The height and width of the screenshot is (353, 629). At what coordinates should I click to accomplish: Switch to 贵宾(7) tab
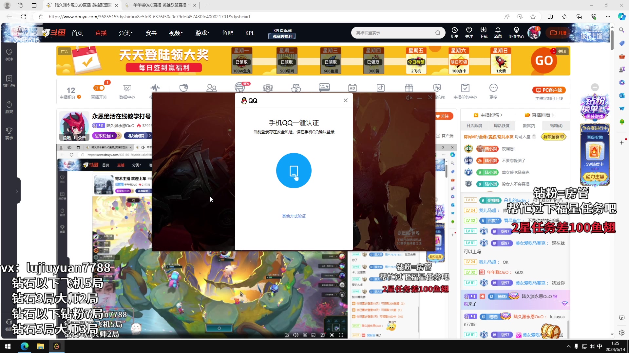pos(529,126)
